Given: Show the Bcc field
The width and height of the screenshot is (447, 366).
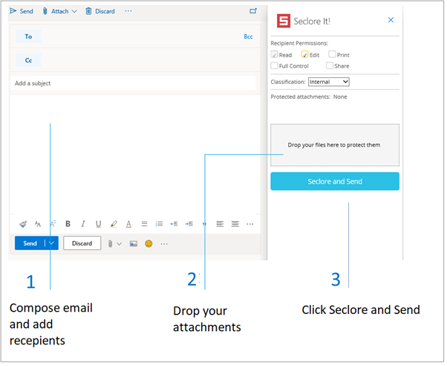Looking at the screenshot, I should [x=249, y=37].
